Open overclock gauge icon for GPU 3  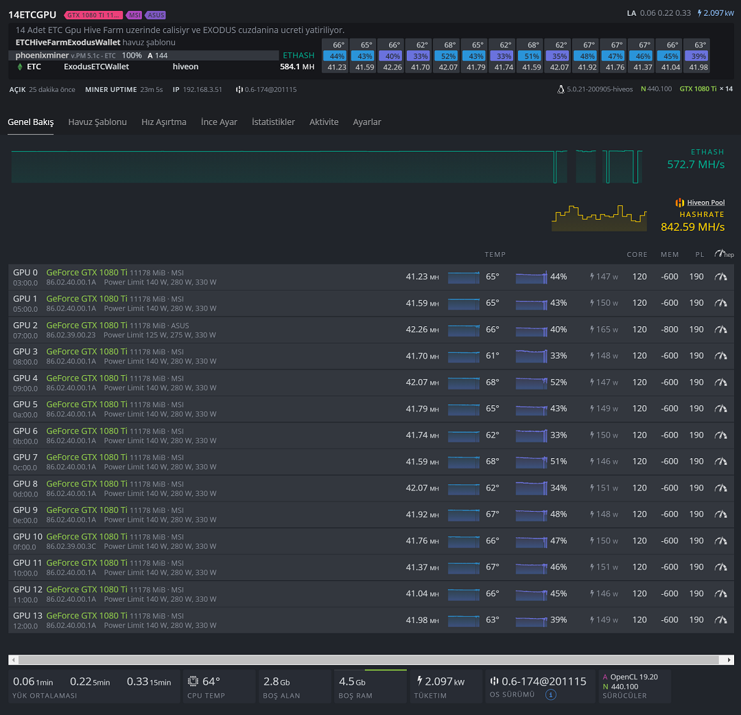(x=720, y=356)
